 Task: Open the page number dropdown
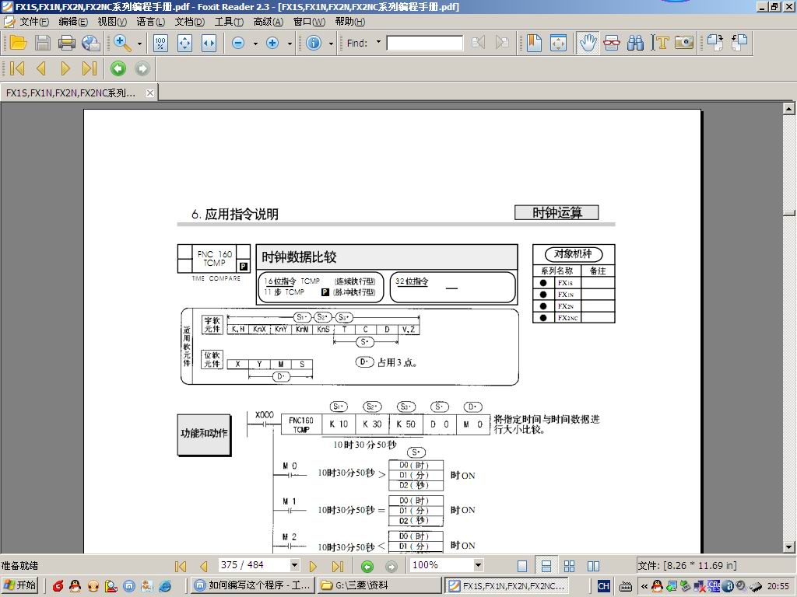click(294, 565)
